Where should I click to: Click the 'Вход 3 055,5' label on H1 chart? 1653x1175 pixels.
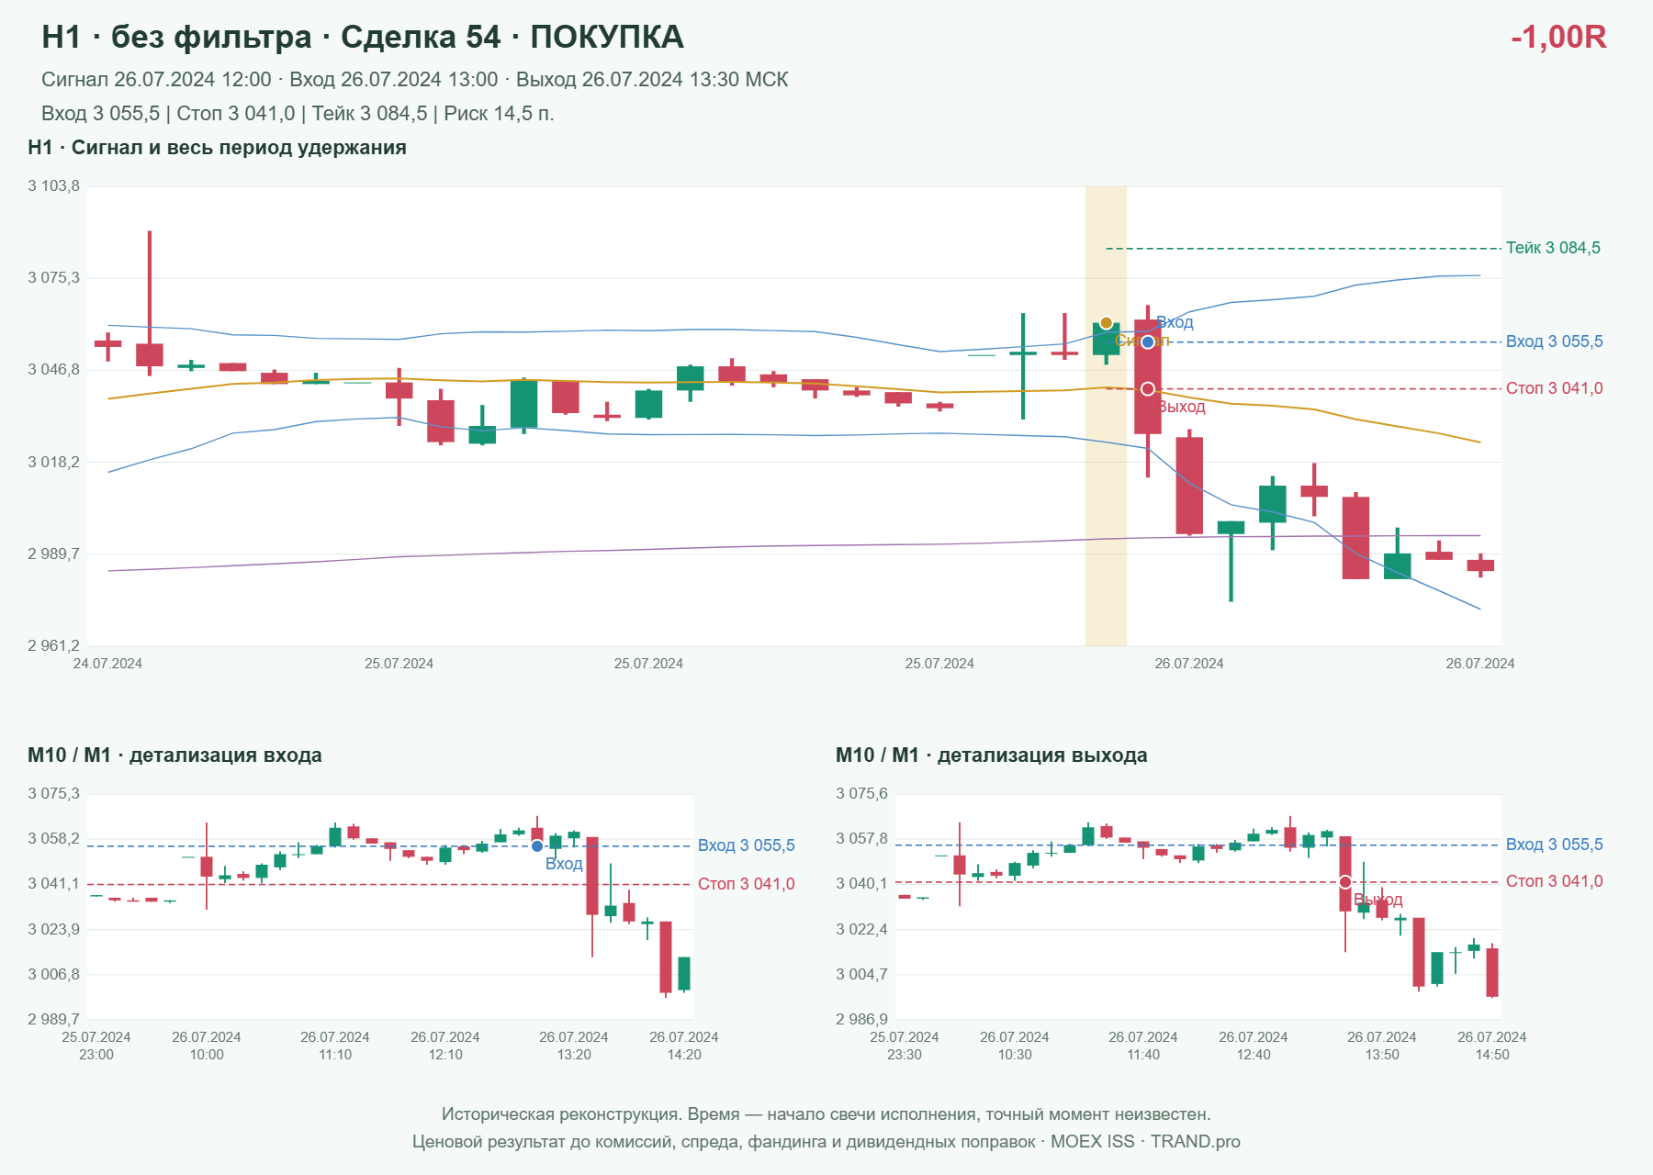(x=1554, y=341)
